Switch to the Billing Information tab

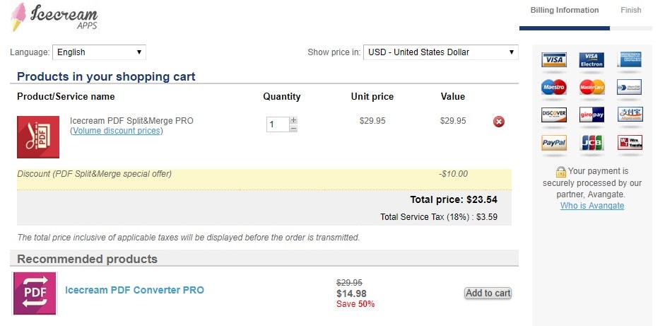[x=565, y=10]
